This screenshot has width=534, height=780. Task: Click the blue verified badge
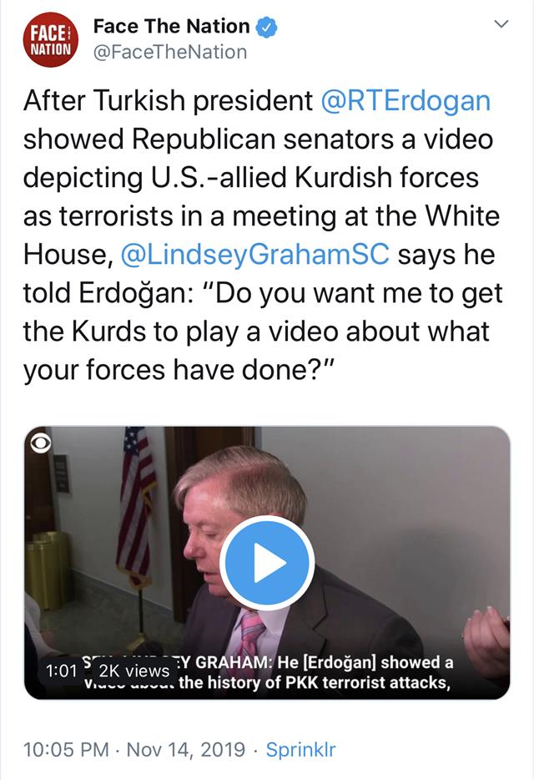tap(266, 27)
